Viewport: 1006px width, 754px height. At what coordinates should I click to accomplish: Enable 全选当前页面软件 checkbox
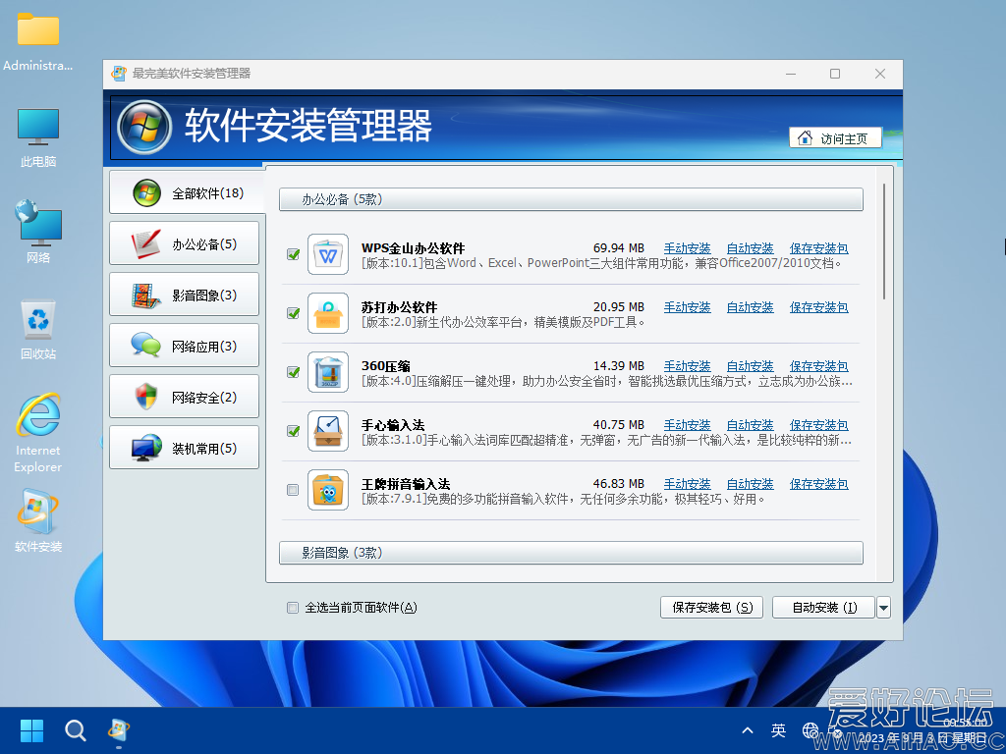point(292,608)
